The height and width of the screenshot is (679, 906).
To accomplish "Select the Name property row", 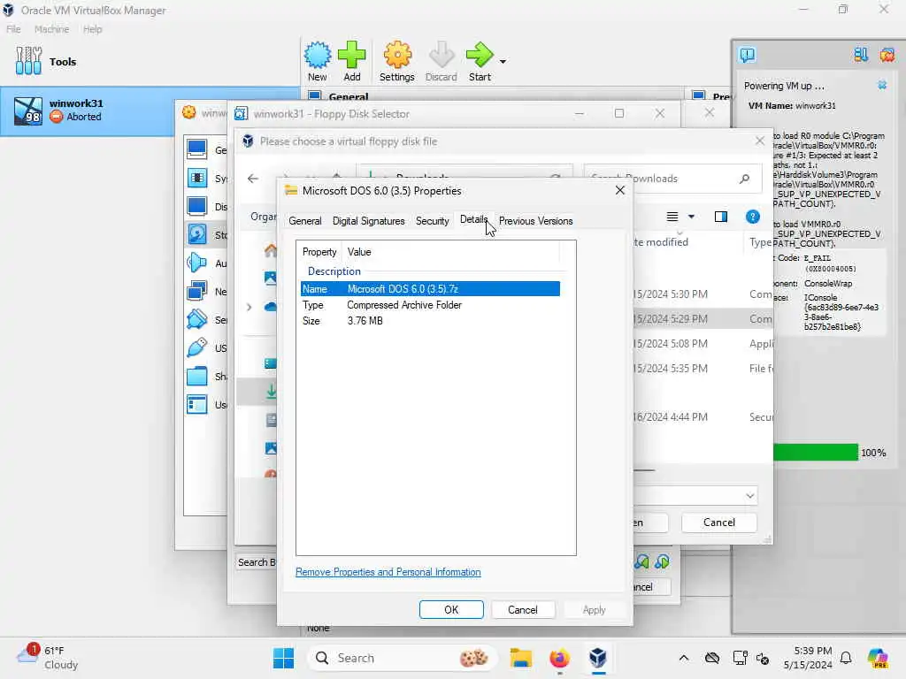I will 430,289.
